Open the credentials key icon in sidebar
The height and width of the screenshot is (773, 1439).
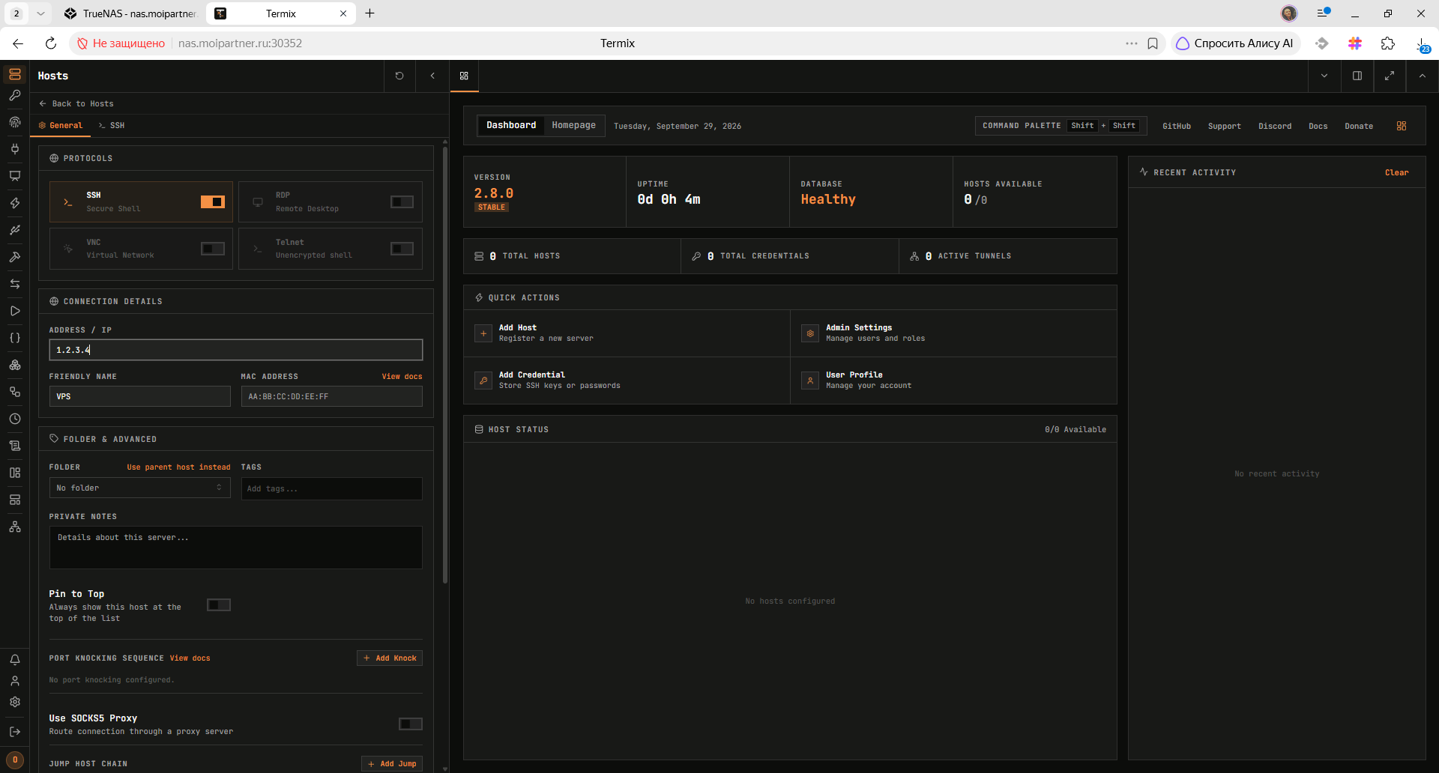(15, 95)
